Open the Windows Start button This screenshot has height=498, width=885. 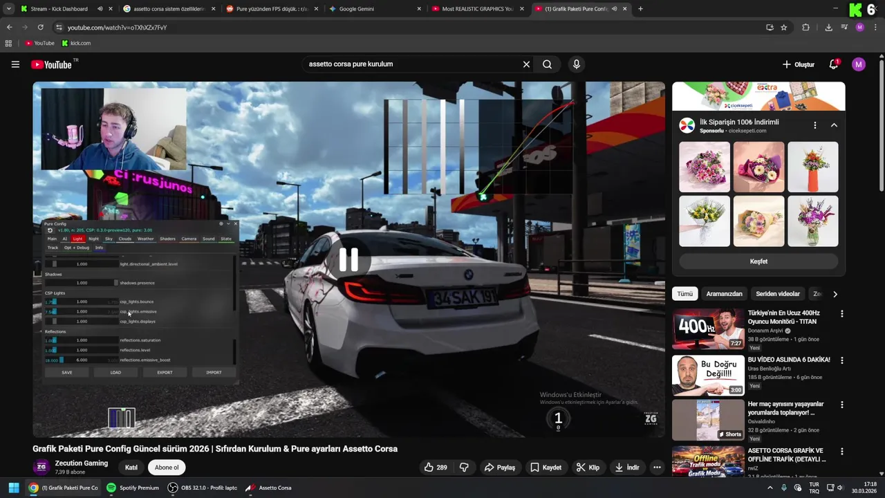(14, 488)
